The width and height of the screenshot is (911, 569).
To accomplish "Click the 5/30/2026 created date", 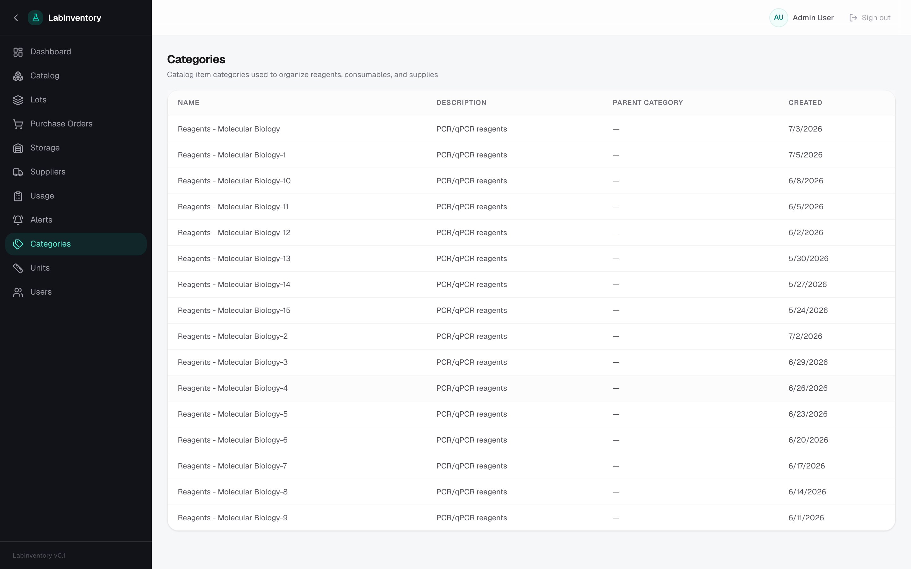I will 808,259.
